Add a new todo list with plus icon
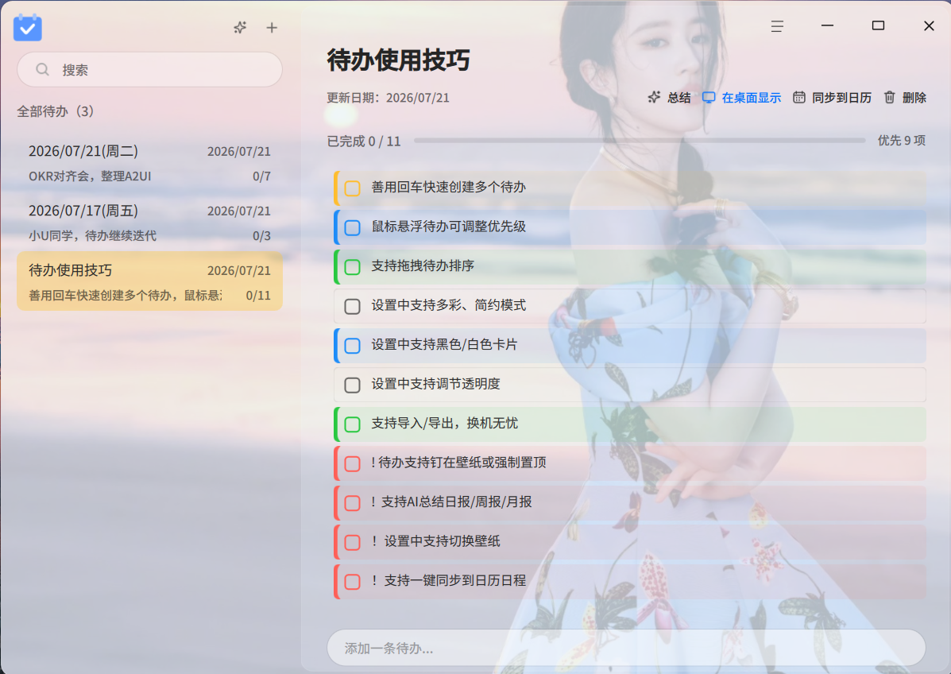The width and height of the screenshot is (951, 674). [x=272, y=27]
